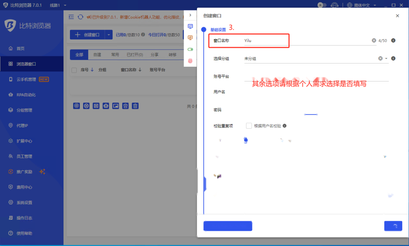Click the trash delete icon in the batch toolbar
This screenshot has width=409, height=246.
(x=135, y=106)
